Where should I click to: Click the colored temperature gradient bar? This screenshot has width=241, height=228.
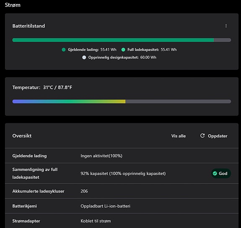pos(69,101)
